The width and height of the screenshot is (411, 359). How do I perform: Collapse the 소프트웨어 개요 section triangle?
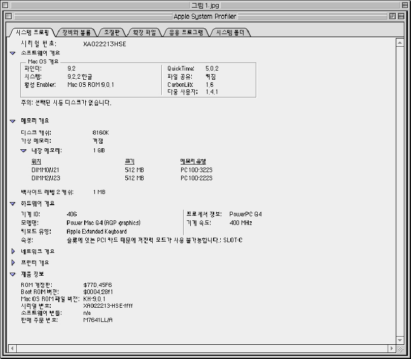coord(13,53)
